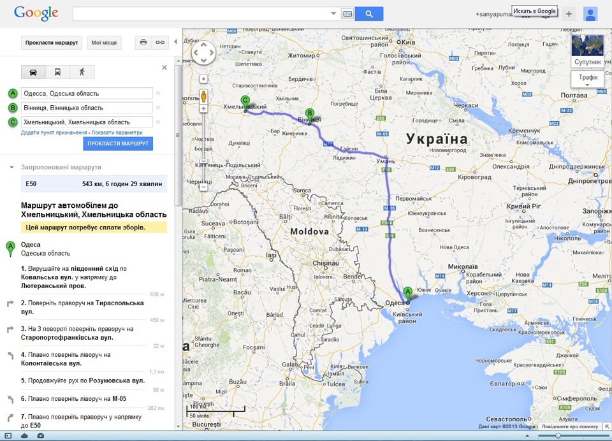The width and height of the screenshot is (612, 441).
Task: Click 'Додати пункт призначення' link
Action: [54, 133]
